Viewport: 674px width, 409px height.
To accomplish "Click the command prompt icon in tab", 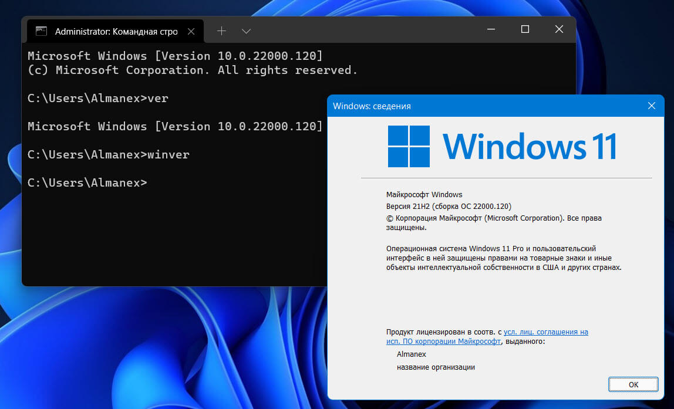I will [42, 31].
